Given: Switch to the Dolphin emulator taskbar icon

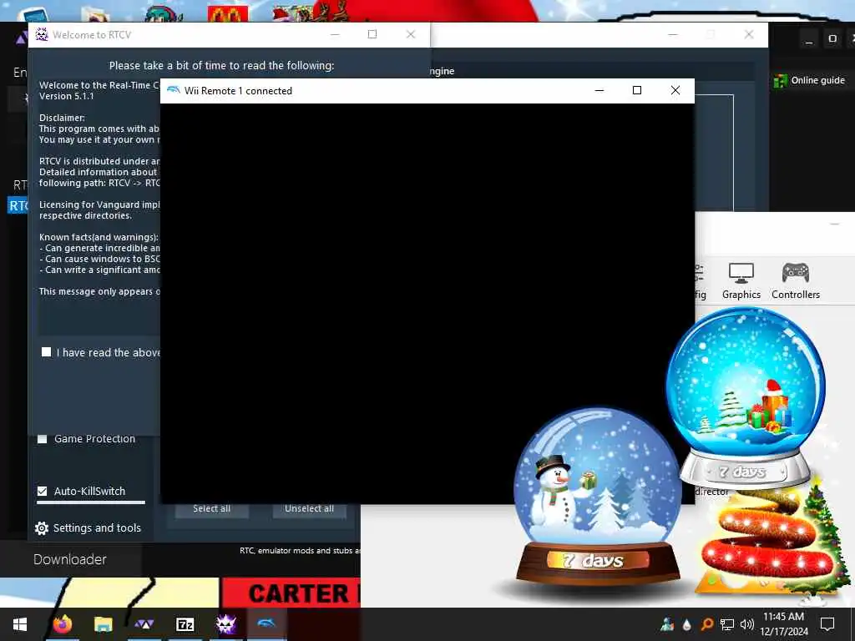Looking at the screenshot, I should point(266,623).
